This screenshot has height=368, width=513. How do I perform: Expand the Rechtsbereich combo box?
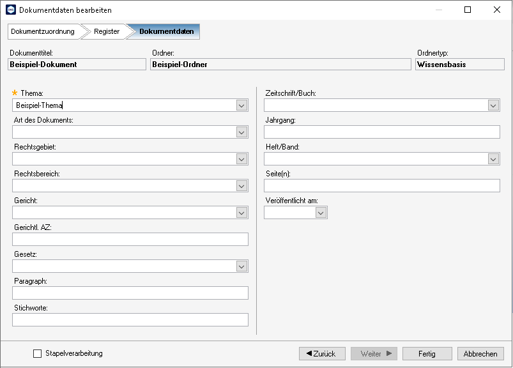(x=241, y=186)
